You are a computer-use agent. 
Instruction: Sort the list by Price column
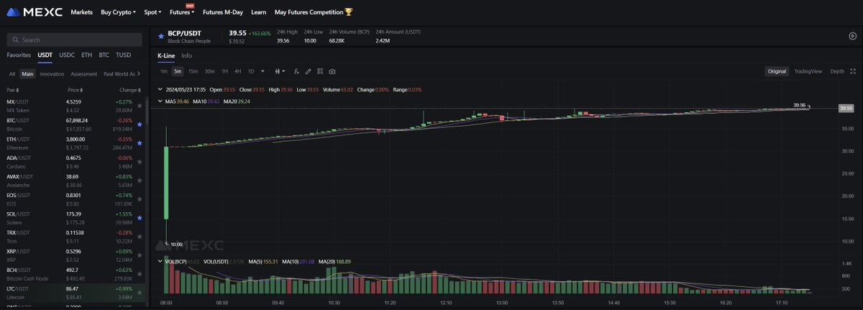[75, 90]
